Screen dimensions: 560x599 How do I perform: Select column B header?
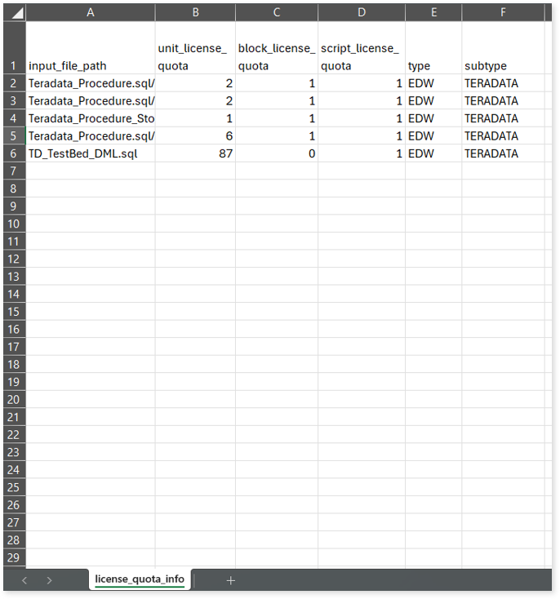click(x=195, y=12)
